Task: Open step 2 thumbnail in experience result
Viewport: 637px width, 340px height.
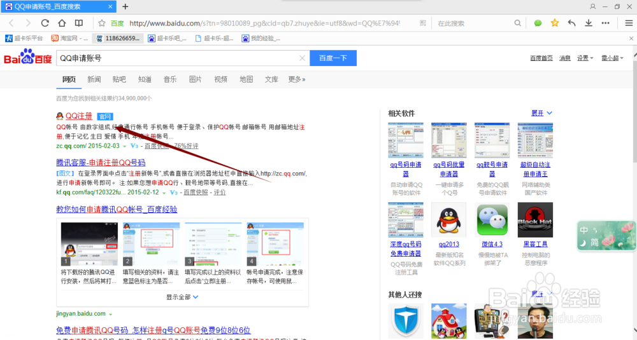Action: click(151, 244)
